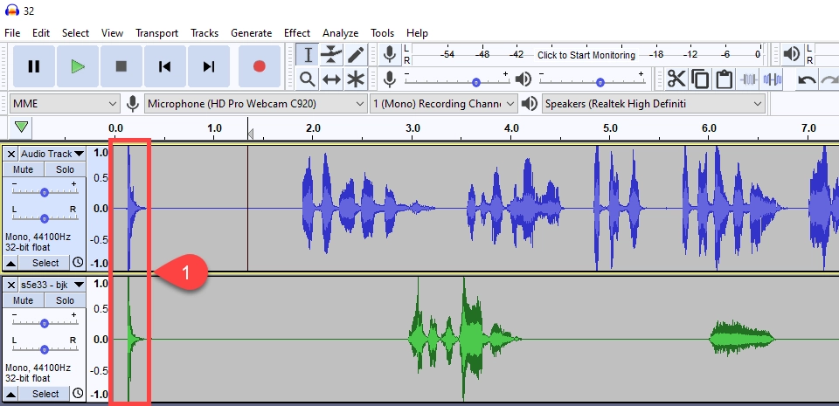Click to Start Monitoring recording meter
Viewport: 839px width, 406px height.
point(586,55)
